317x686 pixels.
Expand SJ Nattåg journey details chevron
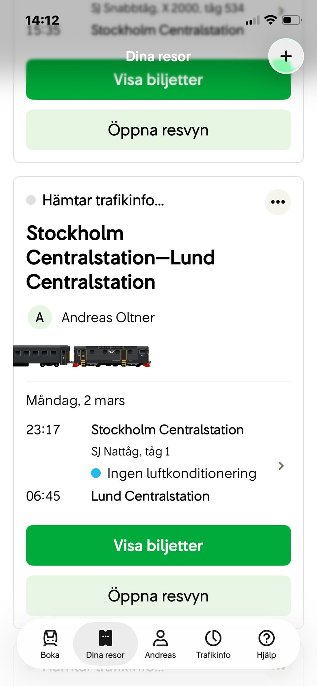click(x=281, y=466)
